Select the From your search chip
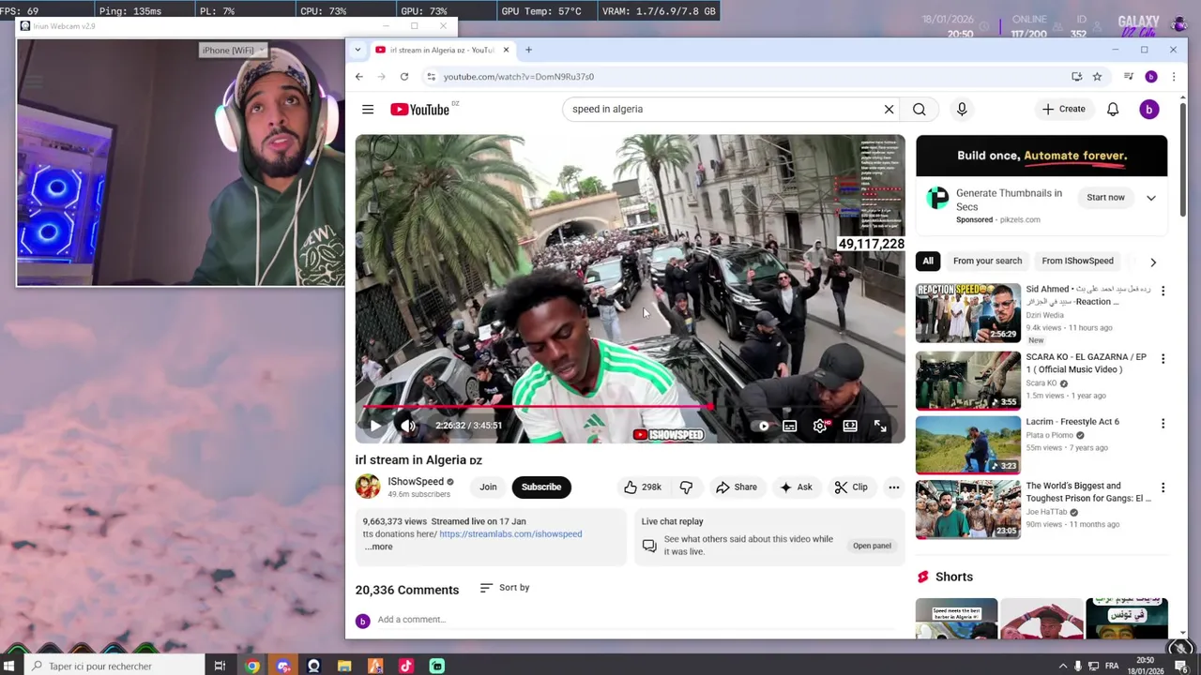The width and height of the screenshot is (1201, 675). click(x=987, y=262)
